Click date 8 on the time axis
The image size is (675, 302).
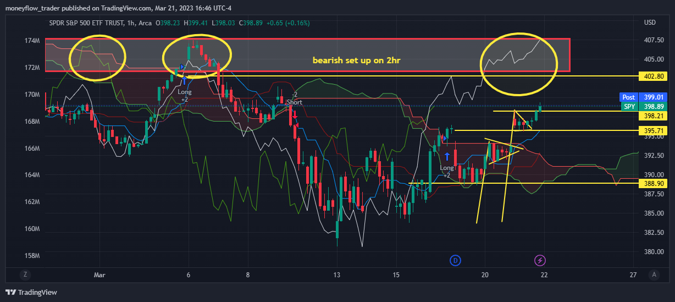pos(248,274)
